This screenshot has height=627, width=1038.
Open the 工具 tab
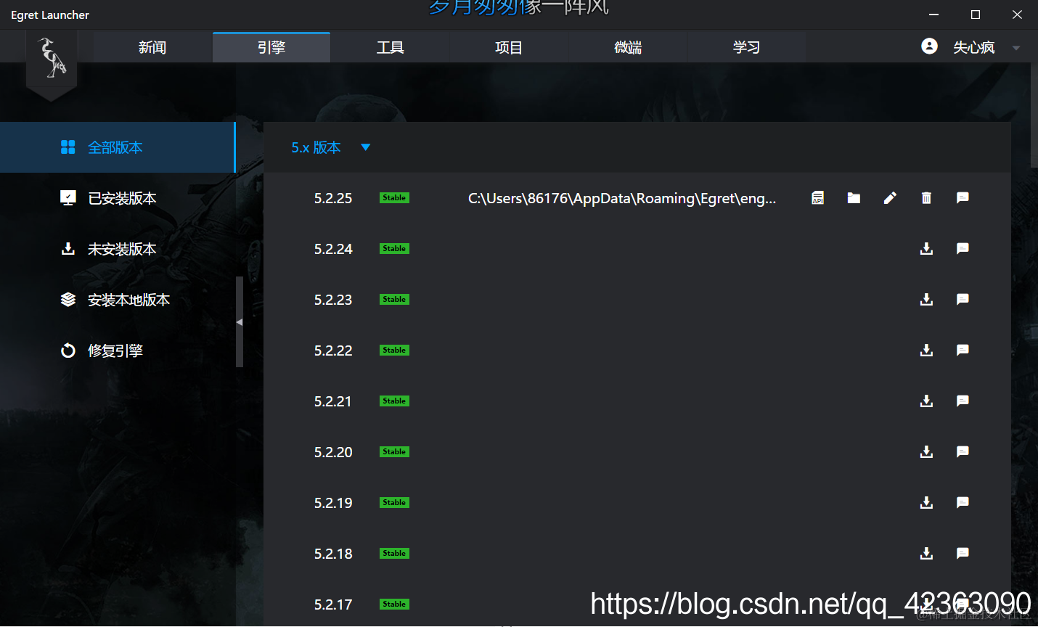[390, 47]
